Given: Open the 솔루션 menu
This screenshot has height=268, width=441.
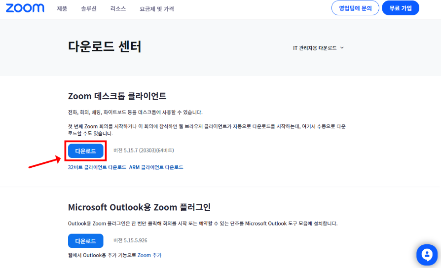Looking at the screenshot, I should pos(89,9).
